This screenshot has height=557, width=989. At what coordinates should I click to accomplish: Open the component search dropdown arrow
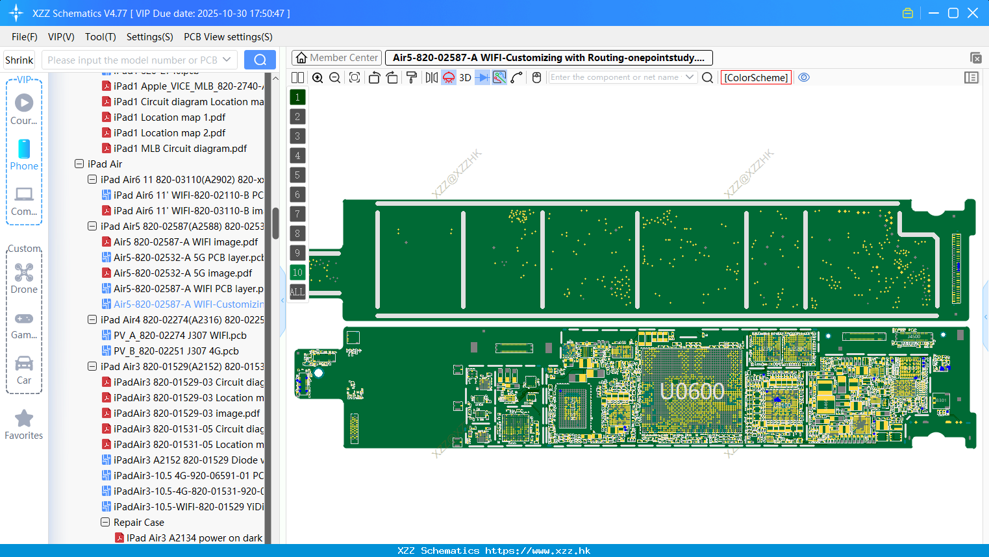690,77
